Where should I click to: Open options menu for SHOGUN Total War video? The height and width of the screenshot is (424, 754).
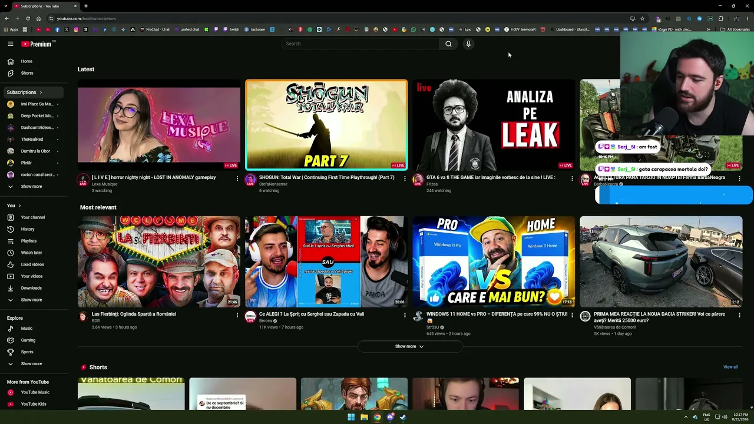click(x=405, y=178)
